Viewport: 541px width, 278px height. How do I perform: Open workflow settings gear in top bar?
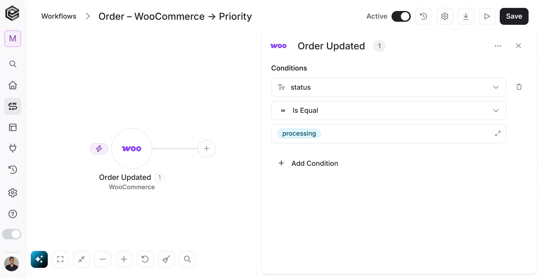click(445, 16)
